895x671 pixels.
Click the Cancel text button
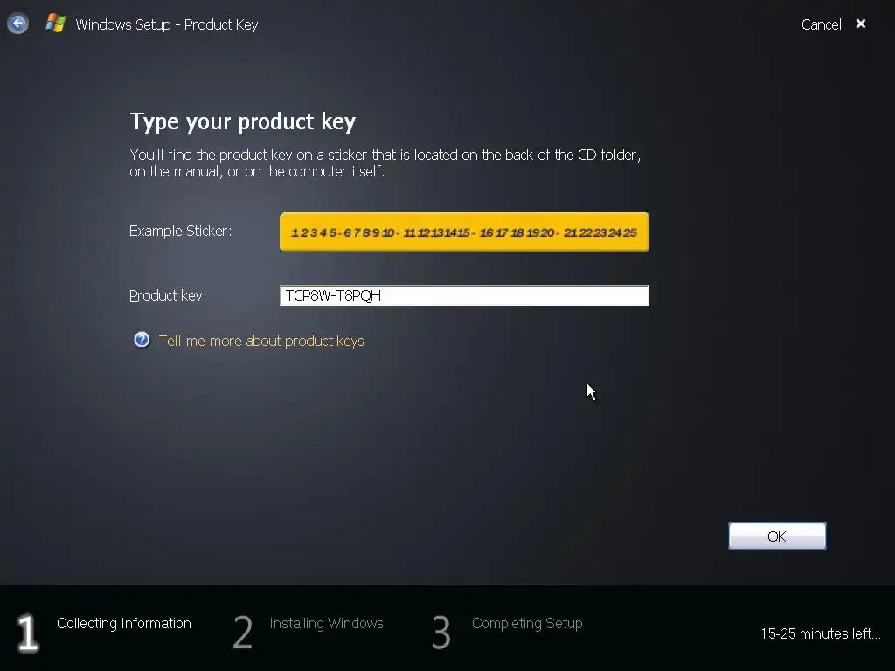coord(821,24)
